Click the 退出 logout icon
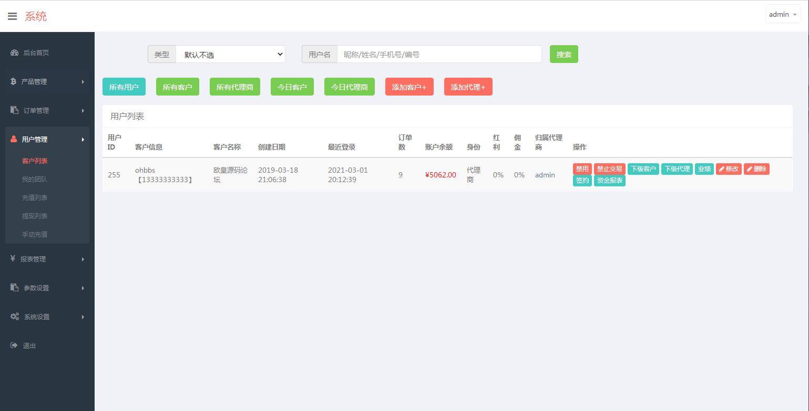 [x=14, y=345]
